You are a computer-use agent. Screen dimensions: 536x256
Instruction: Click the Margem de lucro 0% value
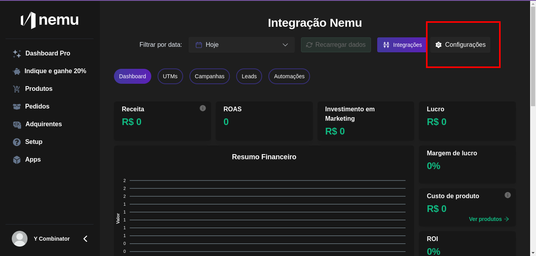pos(433,166)
